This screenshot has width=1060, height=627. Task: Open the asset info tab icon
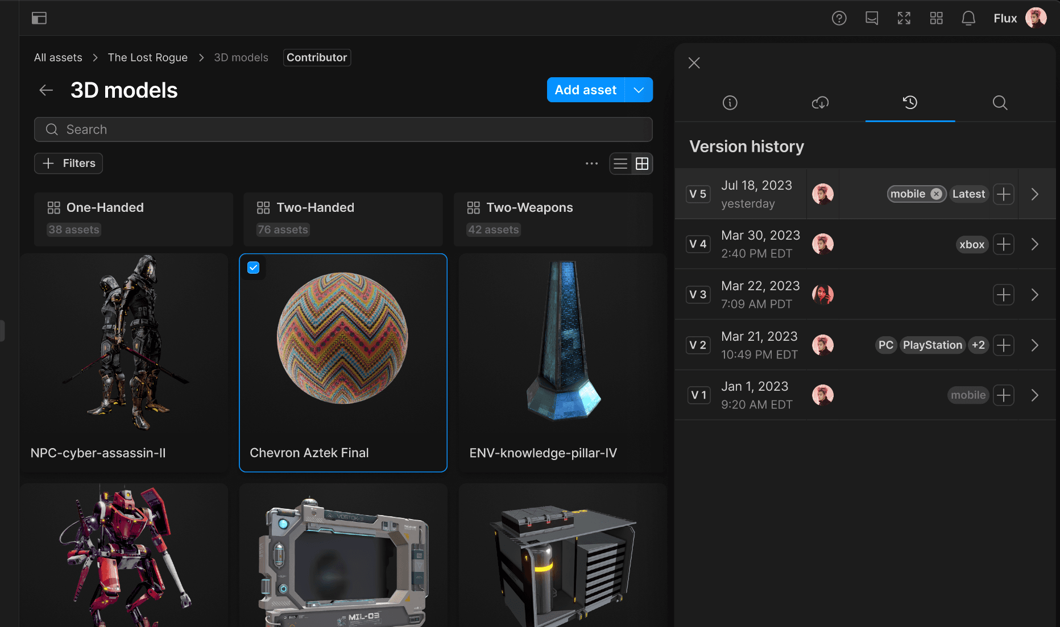pyautogui.click(x=730, y=103)
